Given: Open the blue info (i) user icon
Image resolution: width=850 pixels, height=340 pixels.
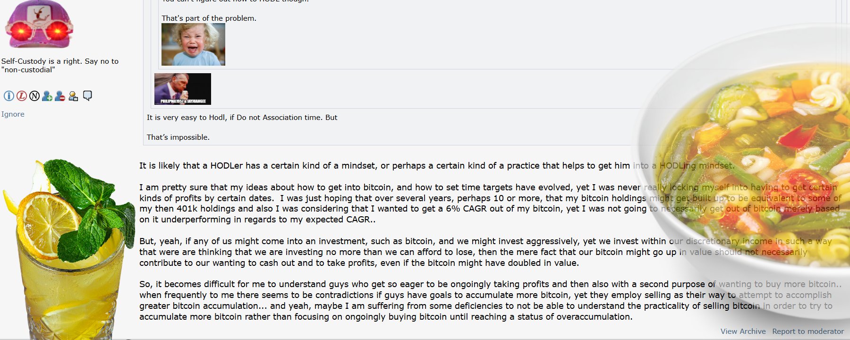Looking at the screenshot, I should coord(8,96).
